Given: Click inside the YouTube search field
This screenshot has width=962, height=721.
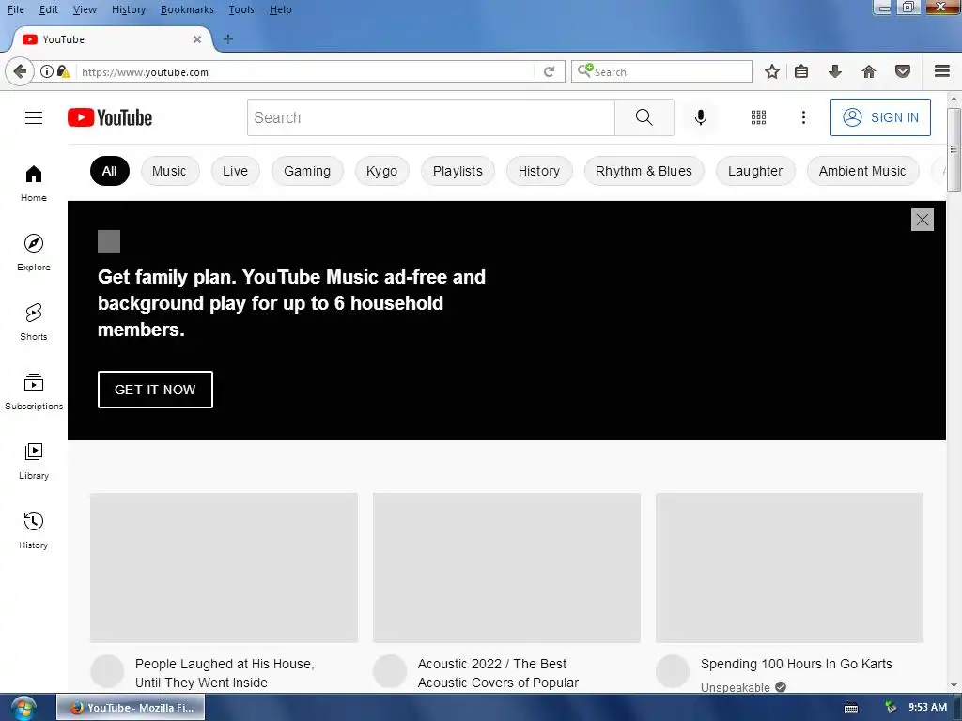Looking at the screenshot, I should 431,117.
